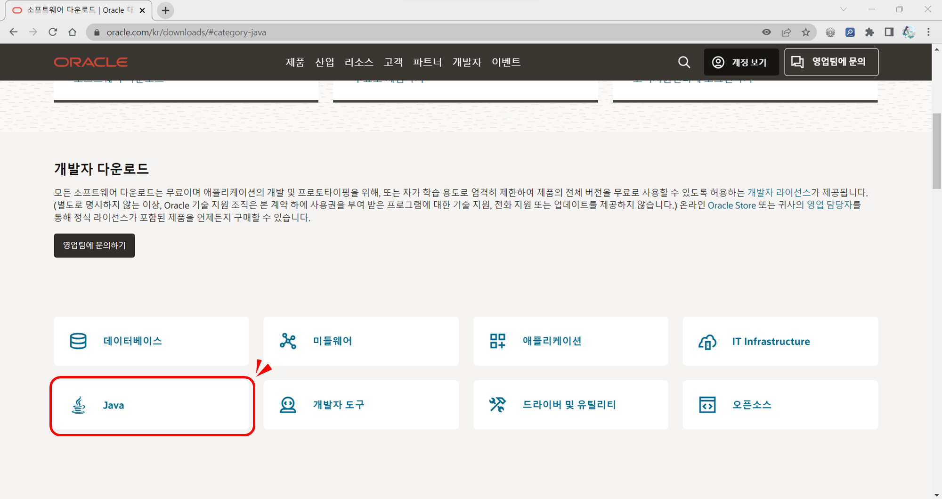
Task: Follow the Oracle Store link
Action: point(731,205)
